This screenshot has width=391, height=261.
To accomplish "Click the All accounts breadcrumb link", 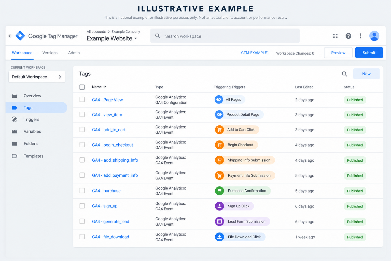I will [96, 32].
